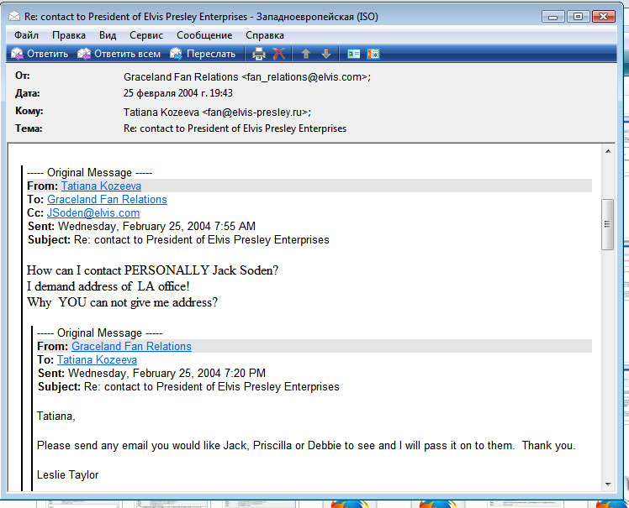Go to next message with down arrow
Image resolution: width=629 pixels, height=508 pixels.
[x=326, y=54]
